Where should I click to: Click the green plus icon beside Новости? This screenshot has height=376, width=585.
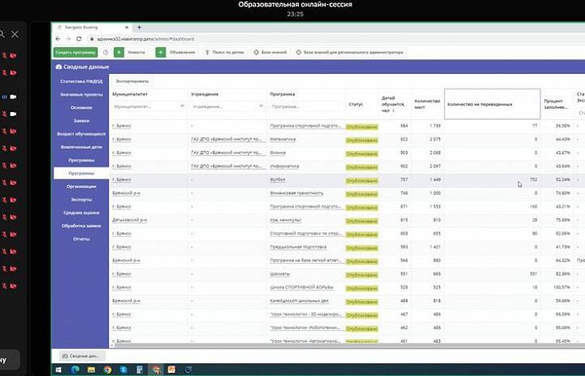click(119, 53)
